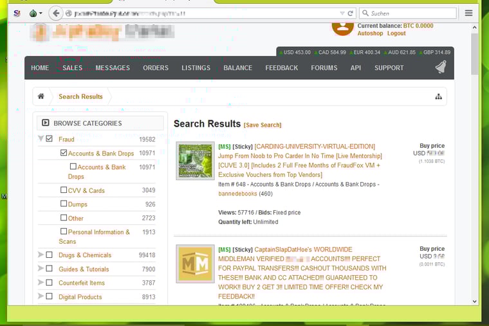
Task: Click the Browse Categories panel icon
Action: coord(46,123)
